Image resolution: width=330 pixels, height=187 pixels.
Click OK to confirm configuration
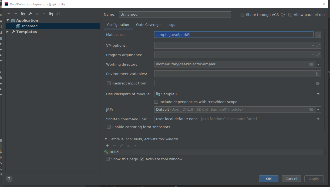(x=269, y=179)
